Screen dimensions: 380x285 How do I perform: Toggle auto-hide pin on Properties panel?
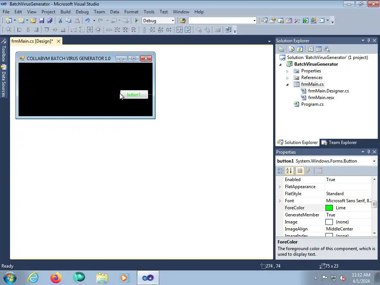click(368, 152)
